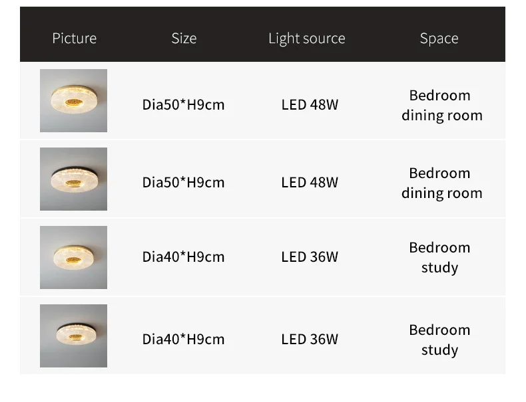The width and height of the screenshot is (526, 402).
Task: Click third row's Bedroom study text
Action: [439, 257]
